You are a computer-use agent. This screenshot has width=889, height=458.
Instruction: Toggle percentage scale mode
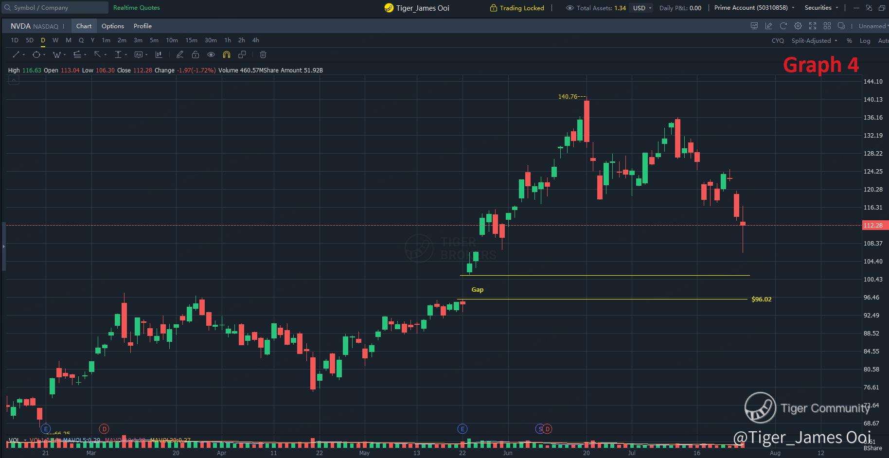849,41
